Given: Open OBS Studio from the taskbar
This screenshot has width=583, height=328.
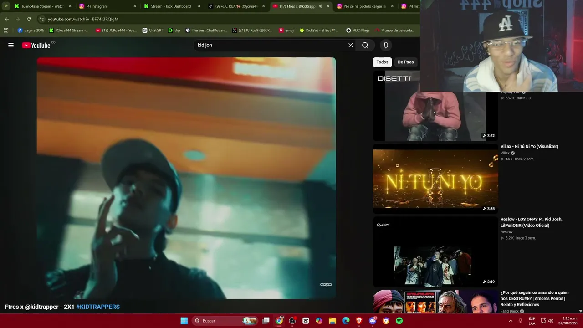Looking at the screenshot, I should click(x=292, y=321).
